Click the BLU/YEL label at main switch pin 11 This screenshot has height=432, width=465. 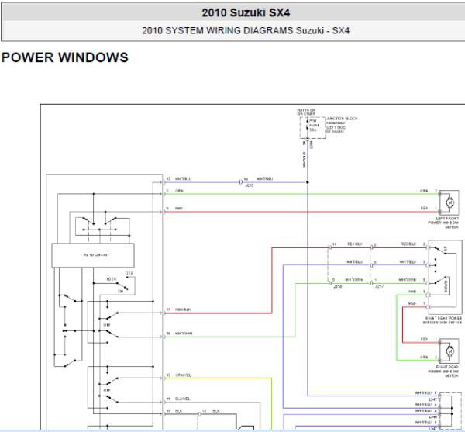point(183,399)
